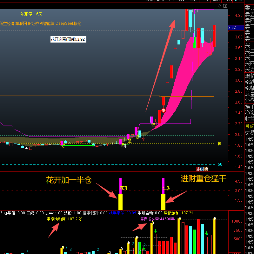Click the 量能饱和: 107.21 indicator value

(178, 213)
